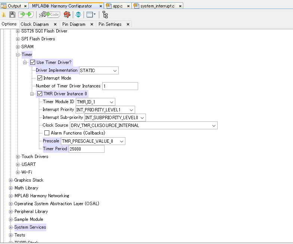This screenshot has height=244, width=293.
Task: Close the Pin Diagram tab
Action: (92, 24)
